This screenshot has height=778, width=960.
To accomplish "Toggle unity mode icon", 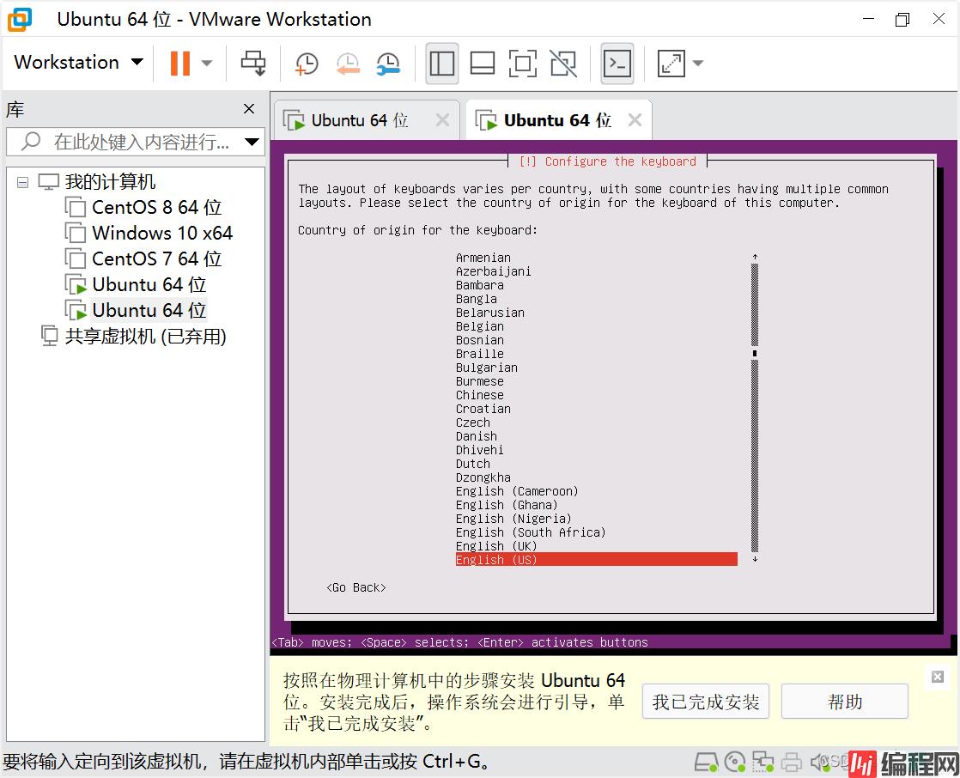I will click(x=563, y=63).
